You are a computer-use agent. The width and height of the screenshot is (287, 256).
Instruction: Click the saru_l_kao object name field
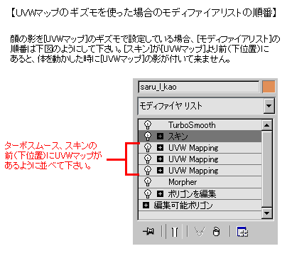point(199,87)
